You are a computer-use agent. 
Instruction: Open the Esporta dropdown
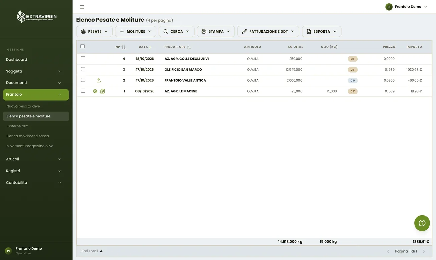[322, 31]
